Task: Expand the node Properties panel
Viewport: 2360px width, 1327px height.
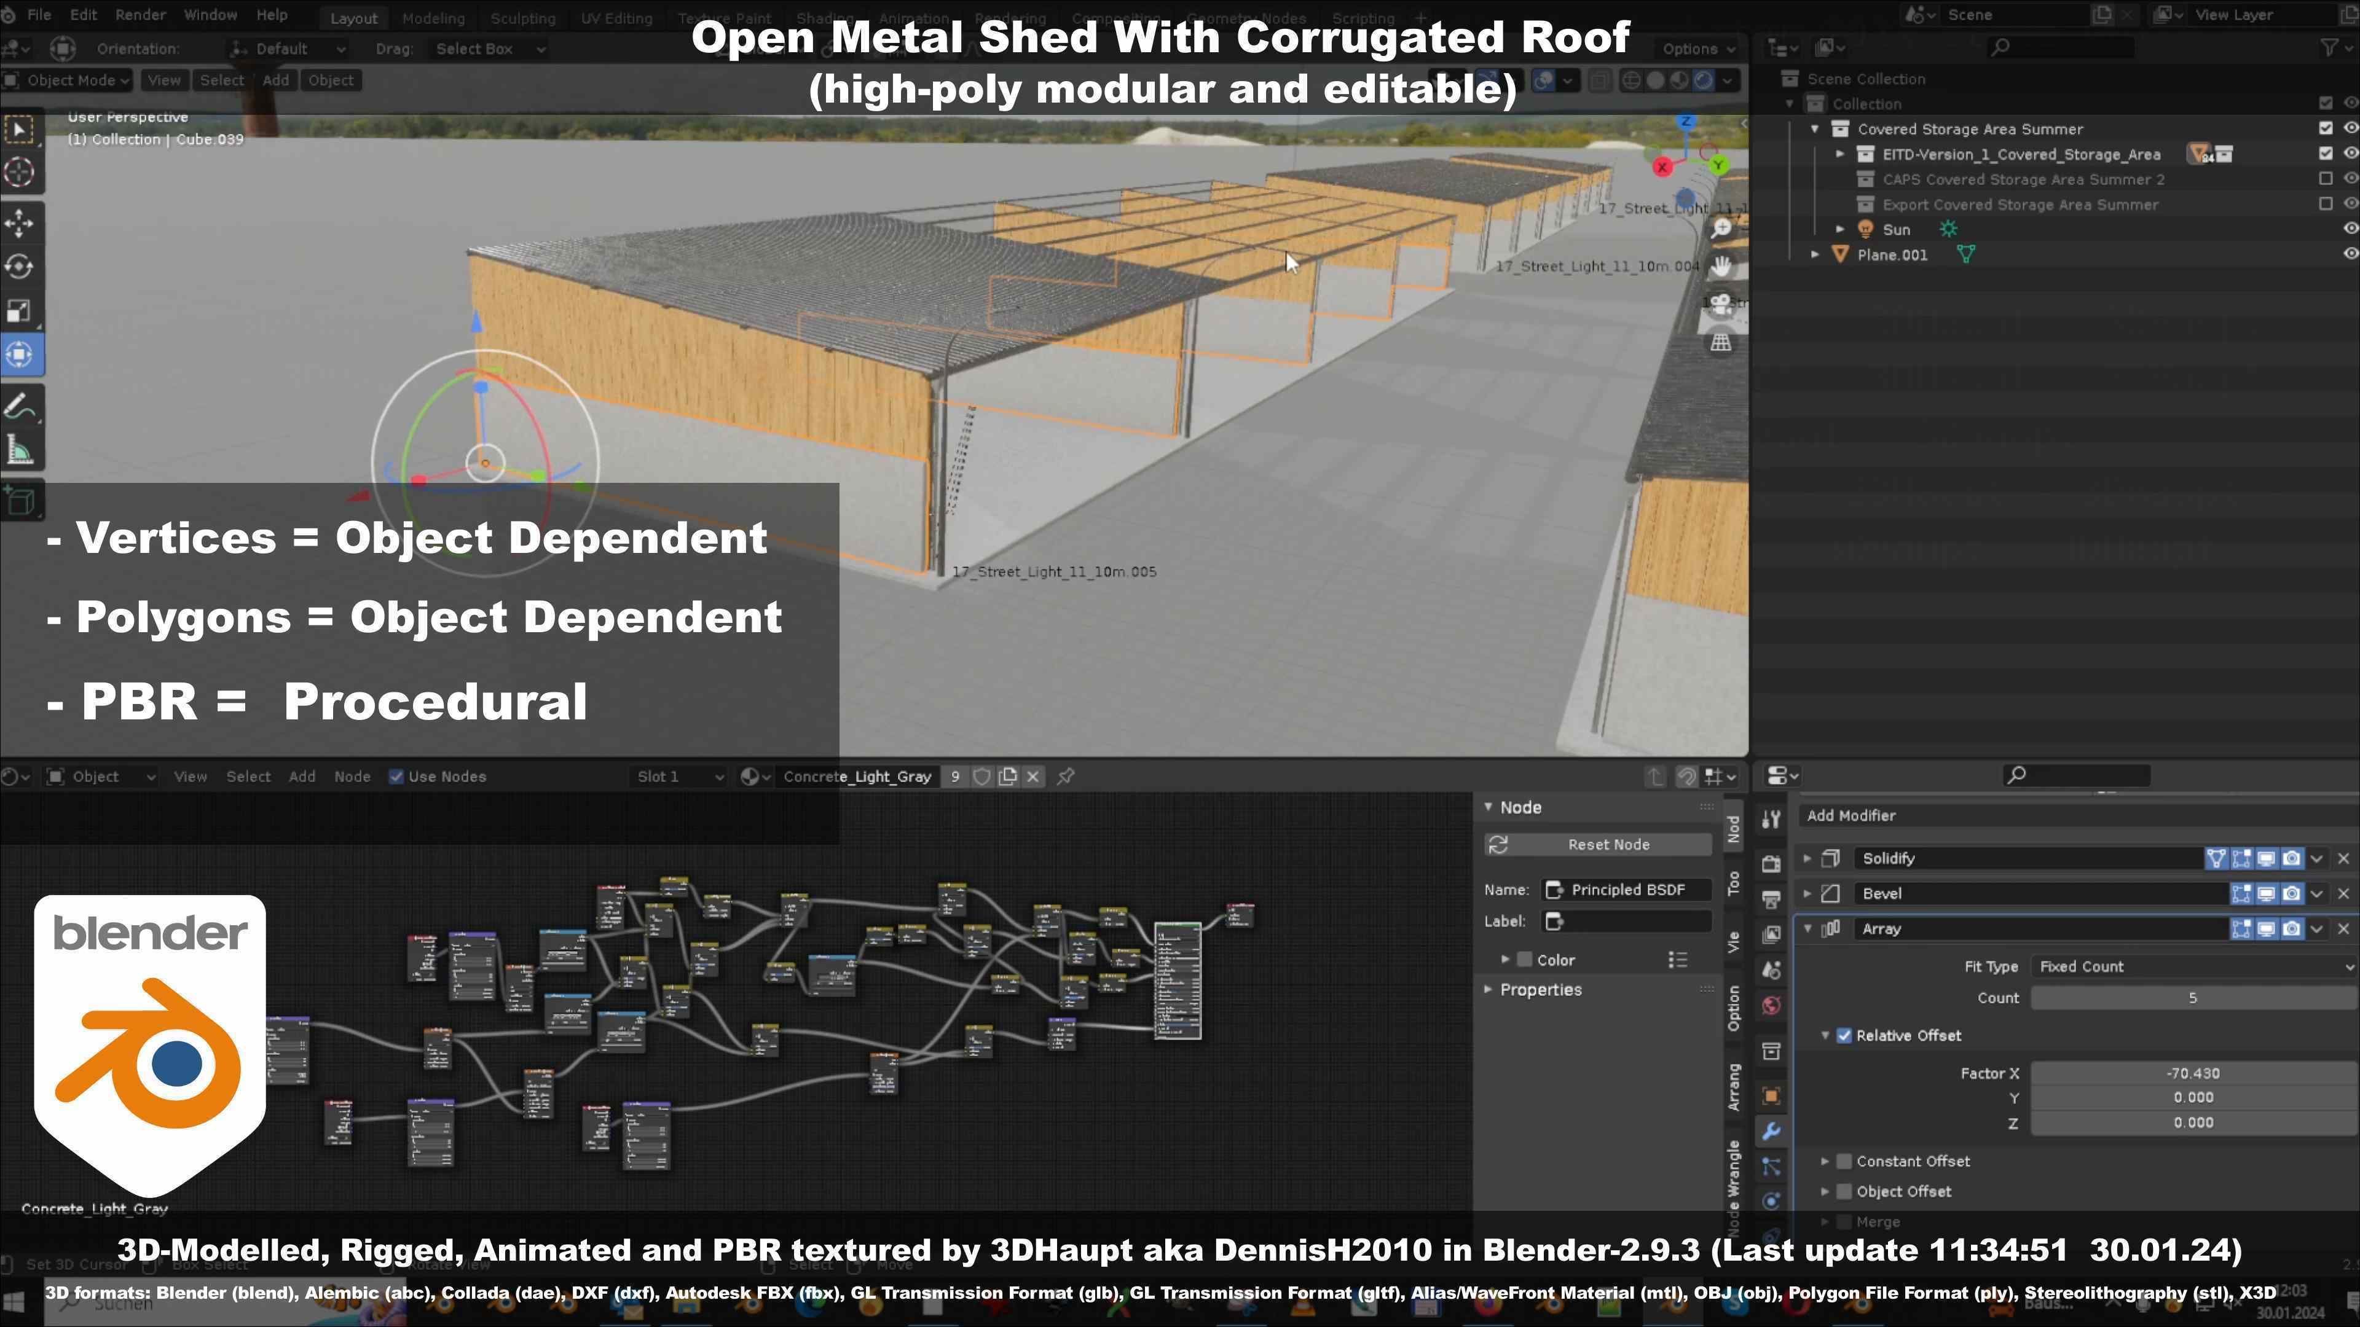Action: pos(1489,989)
